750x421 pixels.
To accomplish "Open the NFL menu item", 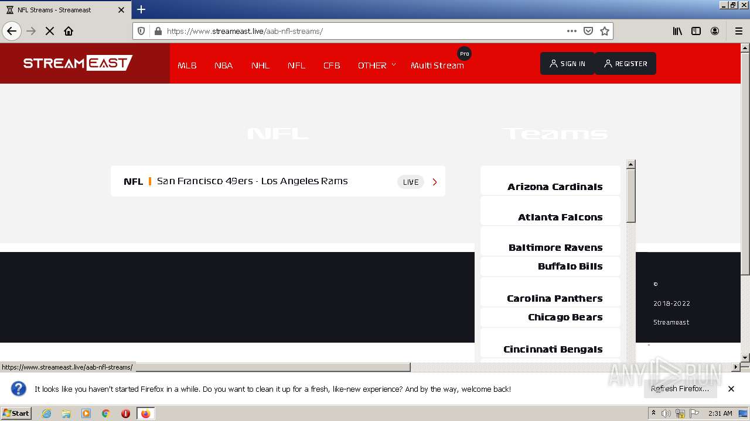I will coord(296,65).
